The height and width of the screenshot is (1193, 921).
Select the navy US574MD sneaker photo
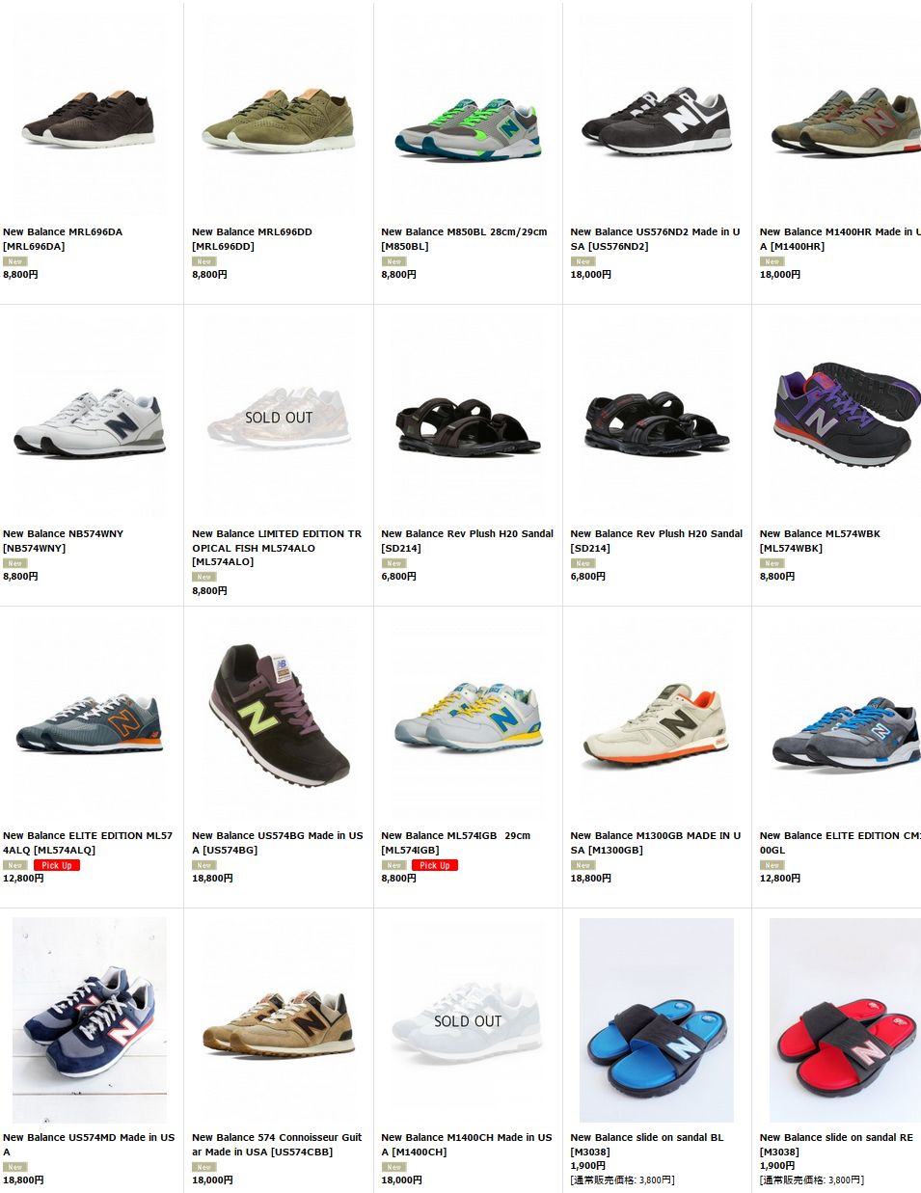89,1020
